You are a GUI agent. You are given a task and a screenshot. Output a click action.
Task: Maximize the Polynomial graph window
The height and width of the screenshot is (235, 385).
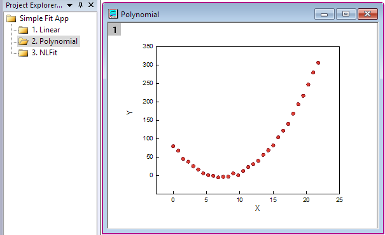coord(346,14)
